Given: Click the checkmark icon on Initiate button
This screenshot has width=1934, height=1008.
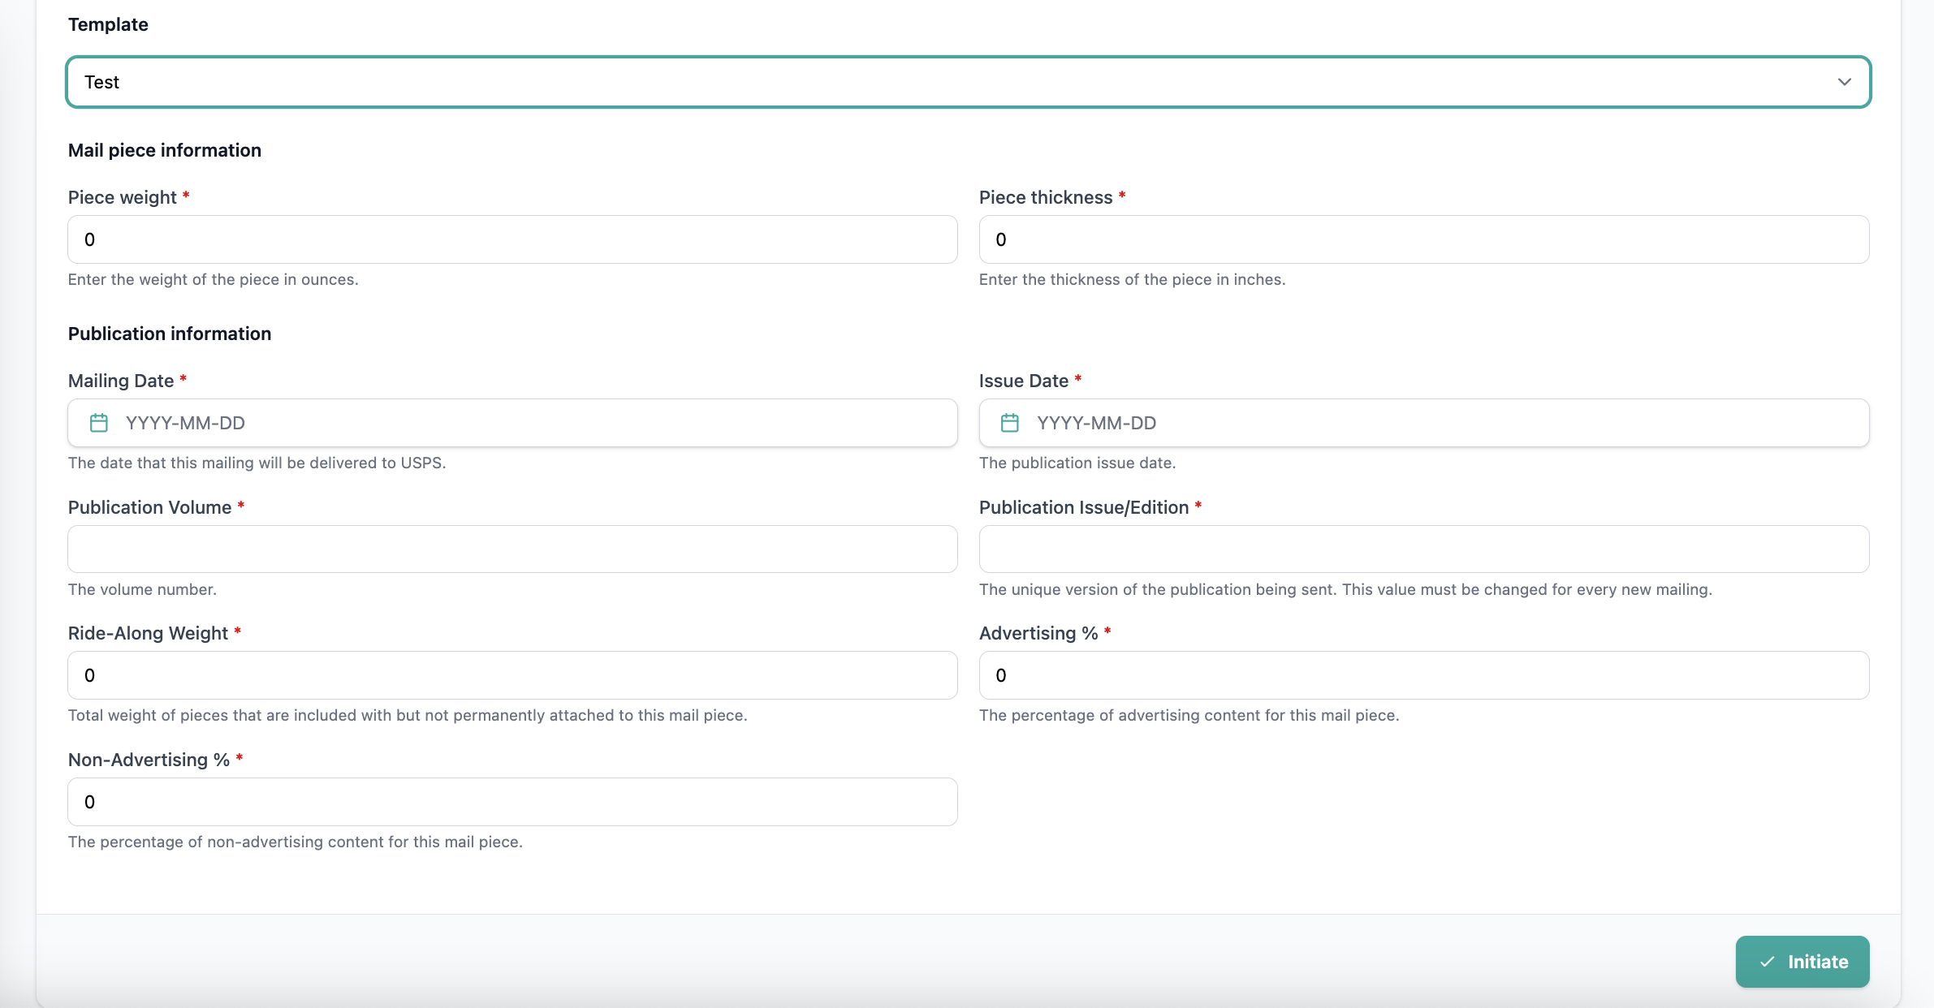Looking at the screenshot, I should [1768, 962].
